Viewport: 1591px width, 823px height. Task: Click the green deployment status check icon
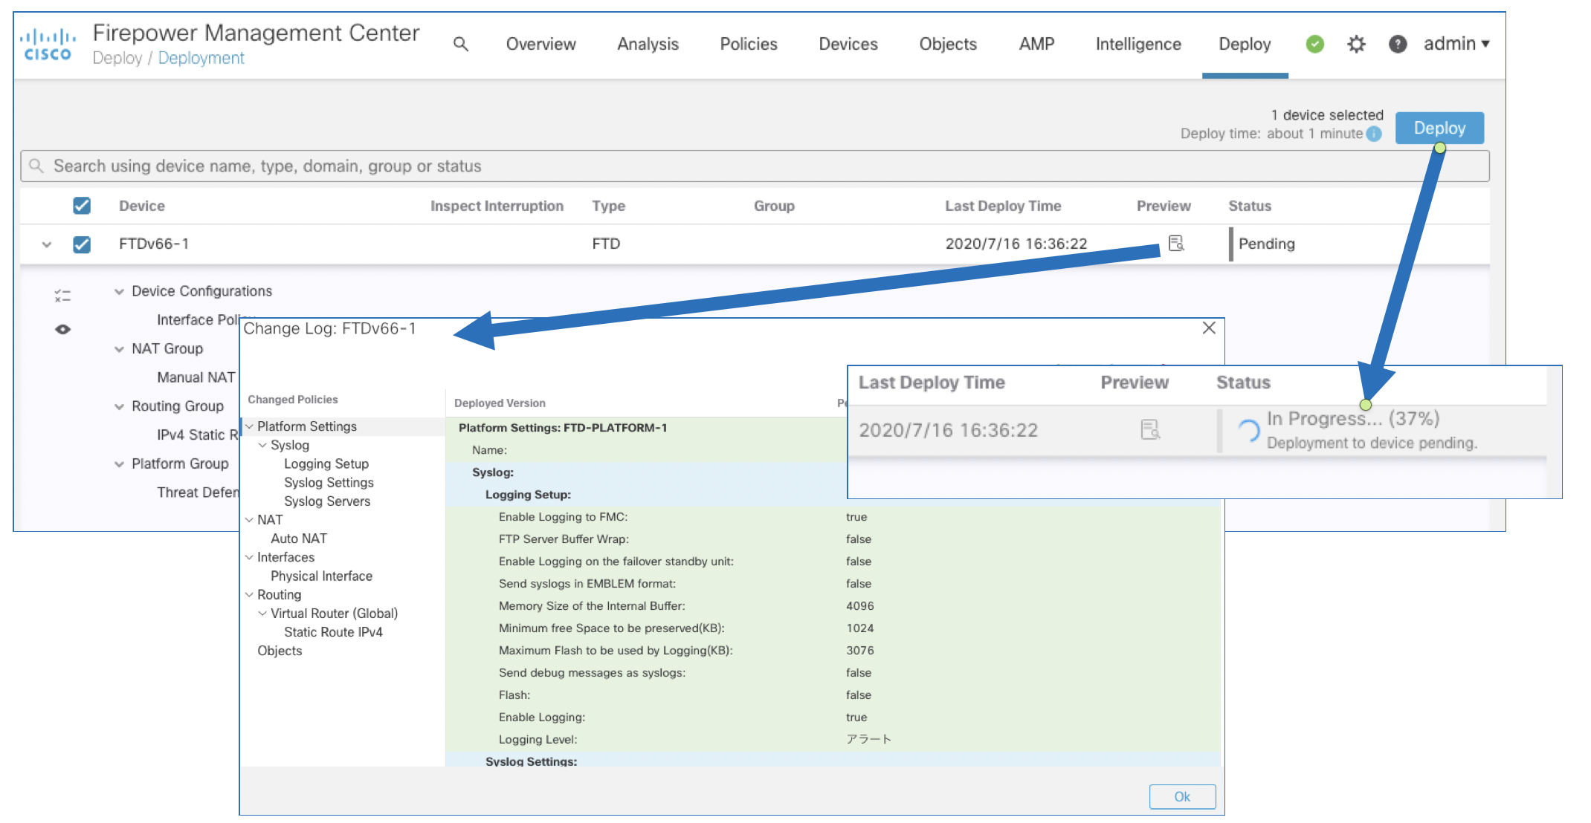1314,45
